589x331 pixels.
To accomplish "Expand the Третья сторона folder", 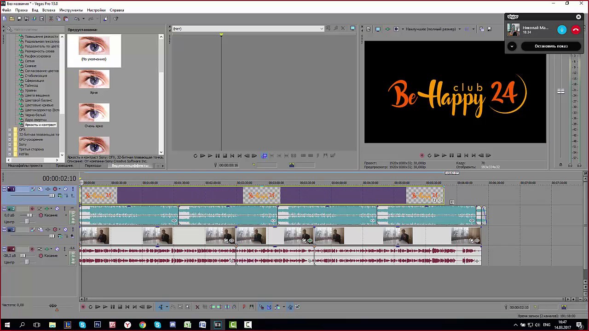I will tap(10, 149).
